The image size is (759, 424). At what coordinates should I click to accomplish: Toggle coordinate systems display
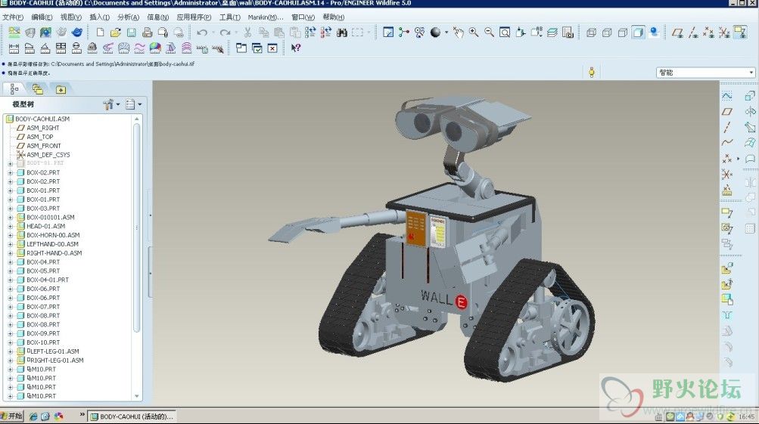tap(724, 32)
